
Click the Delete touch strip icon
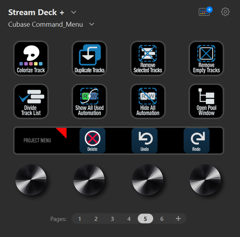[92, 141]
